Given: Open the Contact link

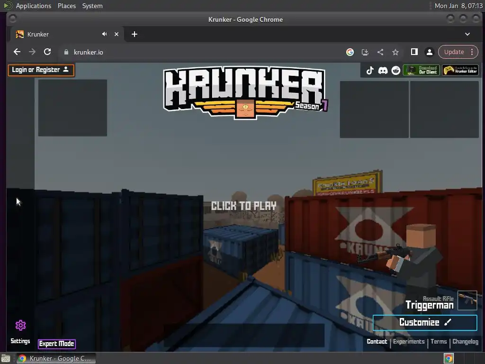Looking at the screenshot, I should coord(377,341).
